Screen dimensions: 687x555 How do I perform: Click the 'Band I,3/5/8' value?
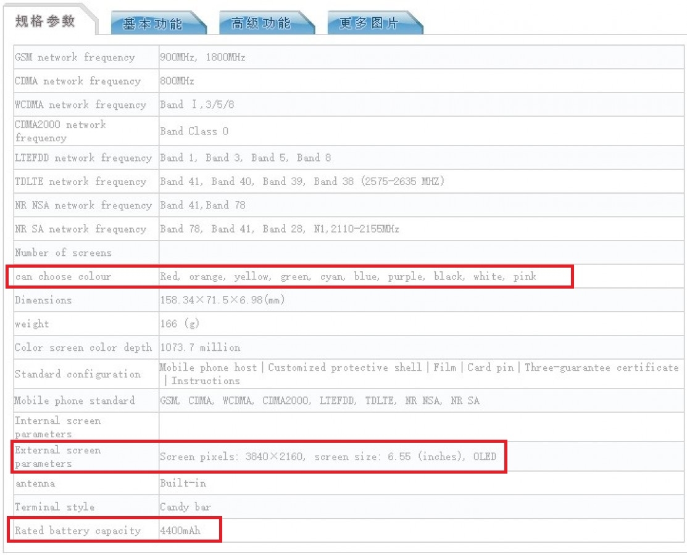tap(197, 105)
